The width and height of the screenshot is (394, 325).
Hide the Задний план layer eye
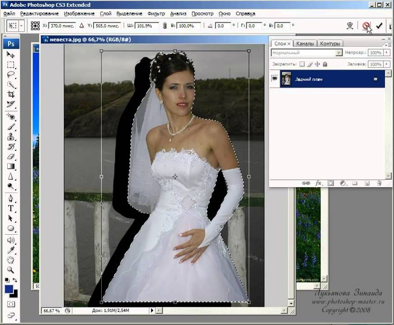274,79
